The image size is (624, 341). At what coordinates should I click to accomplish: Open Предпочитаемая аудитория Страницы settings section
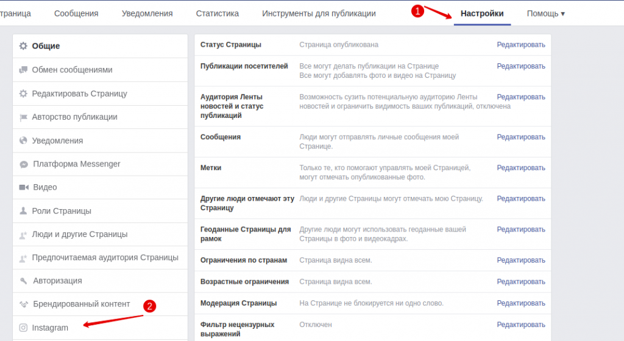point(105,258)
